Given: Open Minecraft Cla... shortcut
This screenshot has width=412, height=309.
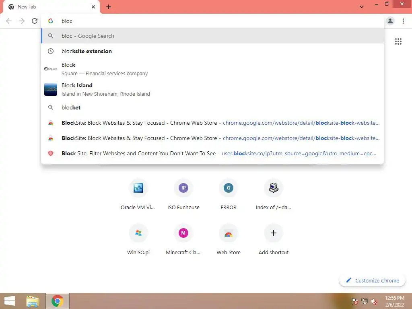Looking at the screenshot, I should [x=183, y=240].
